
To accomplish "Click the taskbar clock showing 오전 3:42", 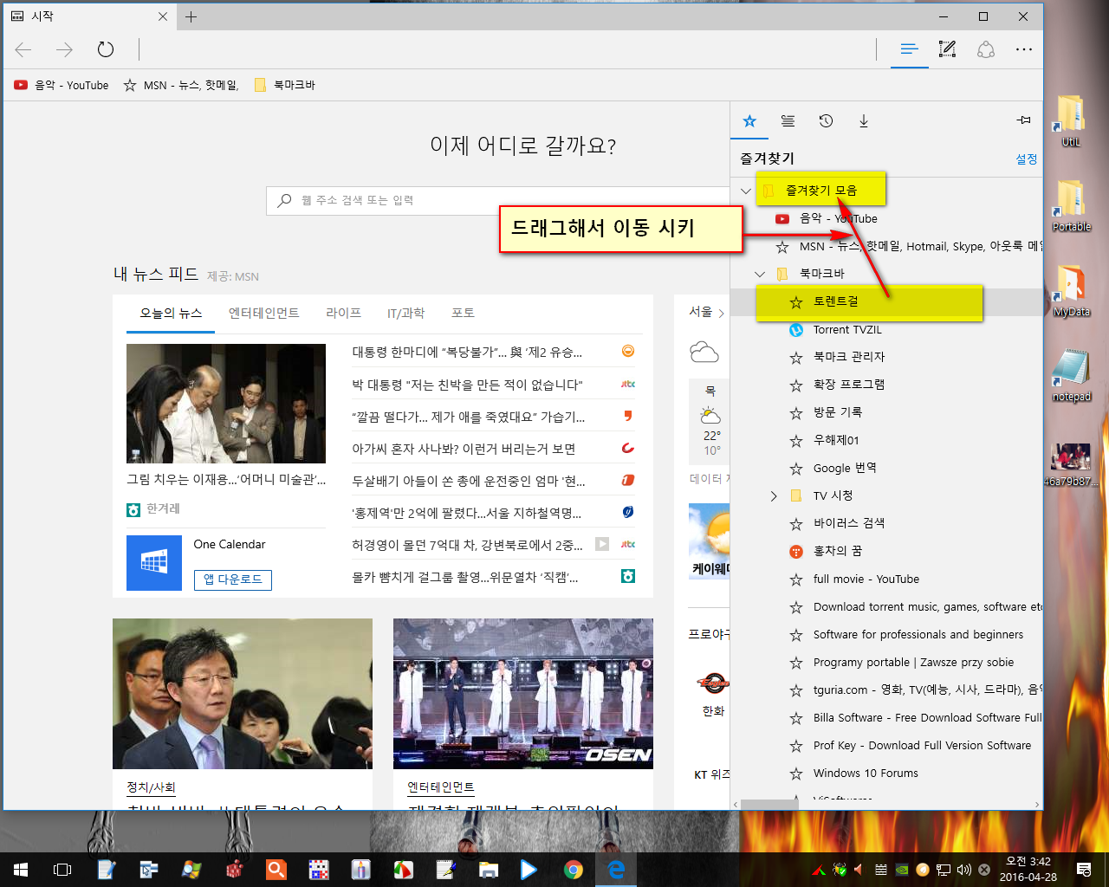I will click(x=1028, y=870).
